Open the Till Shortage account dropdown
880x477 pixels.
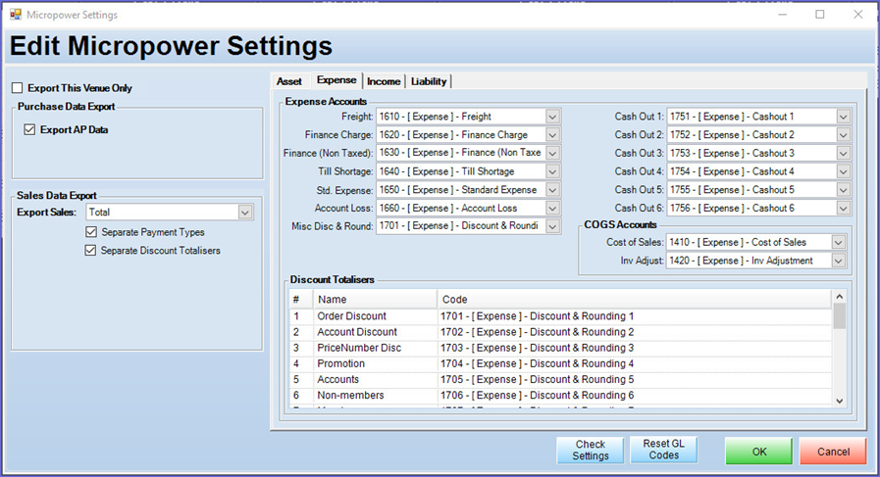[552, 171]
